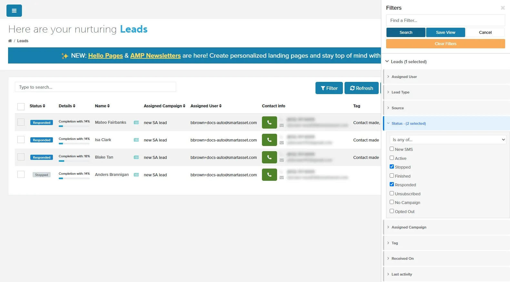The height and width of the screenshot is (282, 510).
Task: Email Mateo Fairbanks via envelope icon
Action: (282, 125)
